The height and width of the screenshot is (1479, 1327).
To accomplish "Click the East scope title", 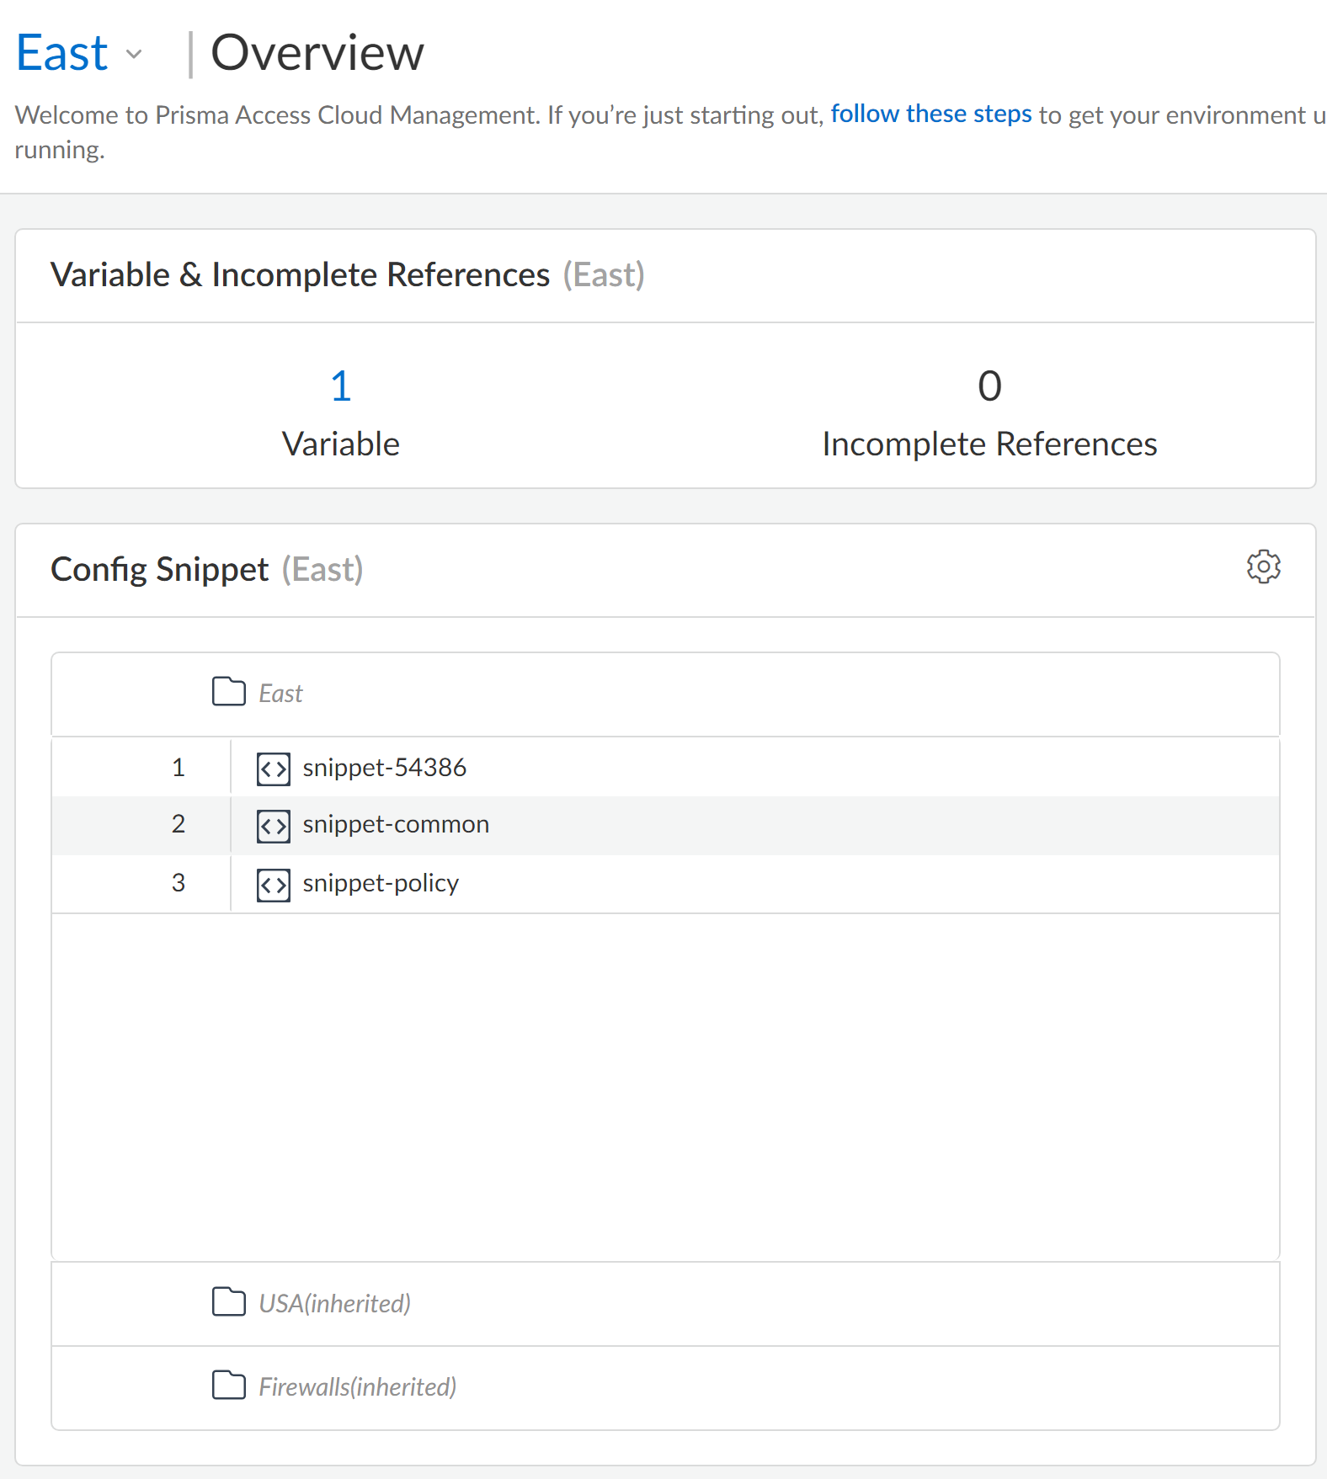I will pyautogui.click(x=62, y=53).
